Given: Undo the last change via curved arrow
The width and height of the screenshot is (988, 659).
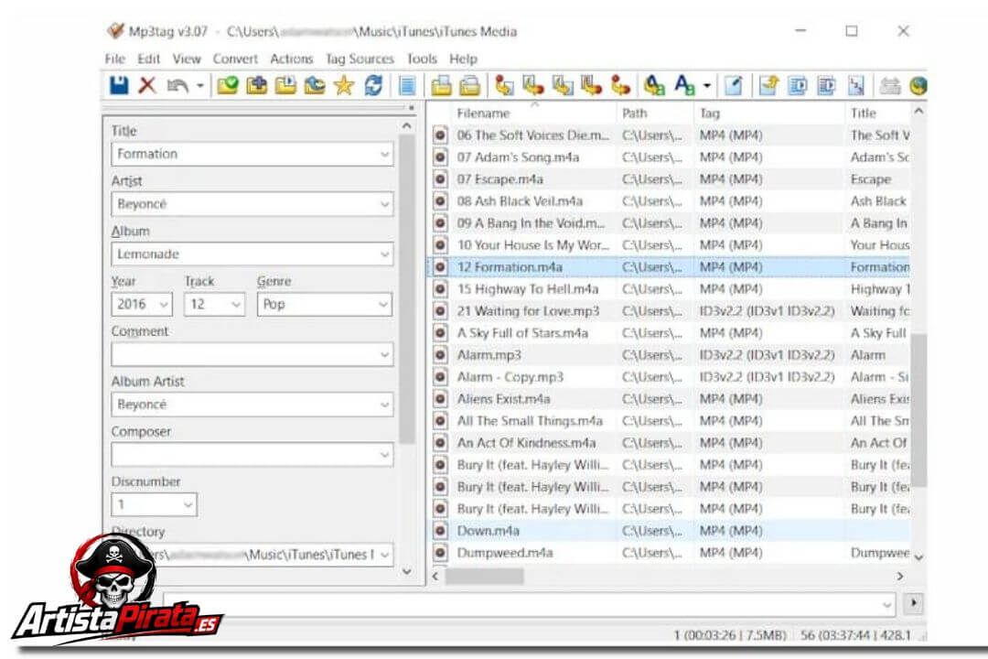Looking at the screenshot, I should [x=177, y=85].
